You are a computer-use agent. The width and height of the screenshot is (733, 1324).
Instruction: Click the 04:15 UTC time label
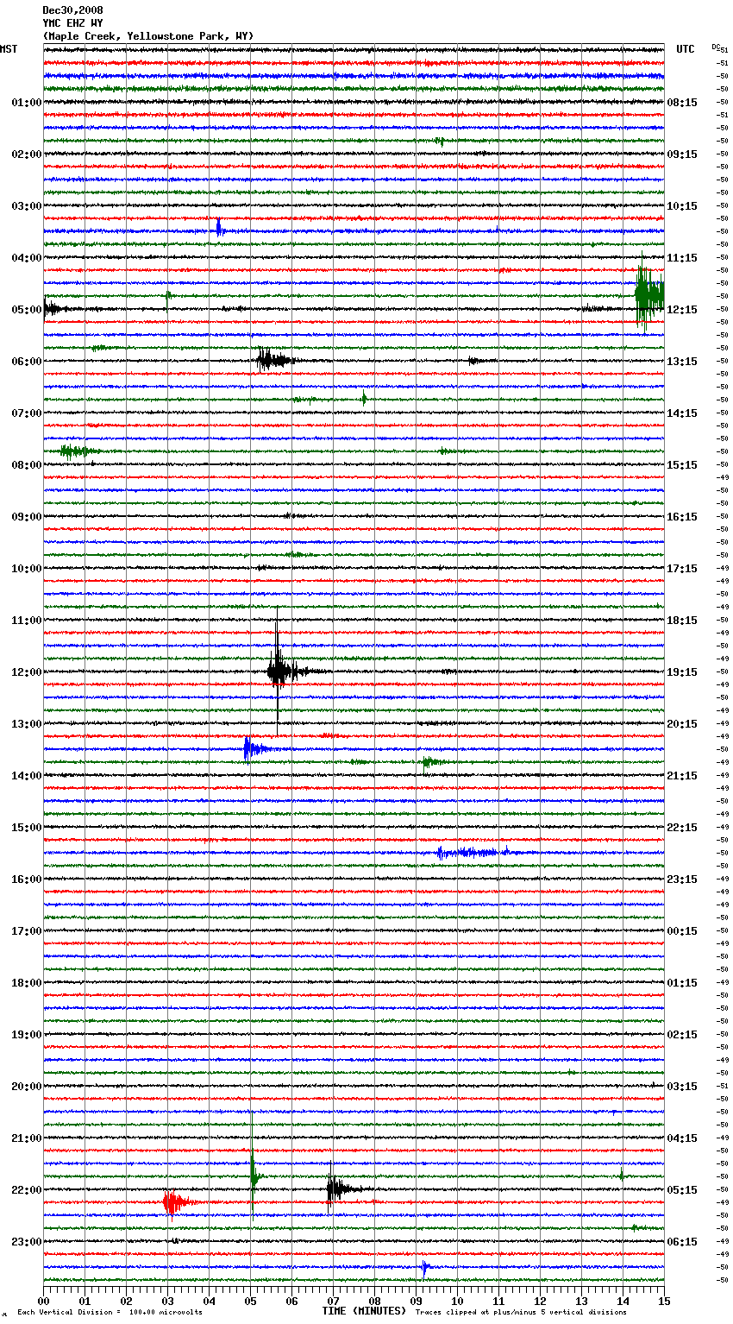[682, 1138]
